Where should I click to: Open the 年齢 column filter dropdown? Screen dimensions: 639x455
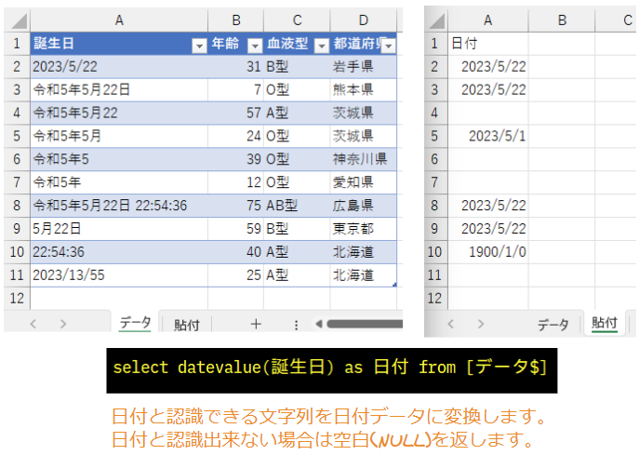pyautogui.click(x=255, y=46)
